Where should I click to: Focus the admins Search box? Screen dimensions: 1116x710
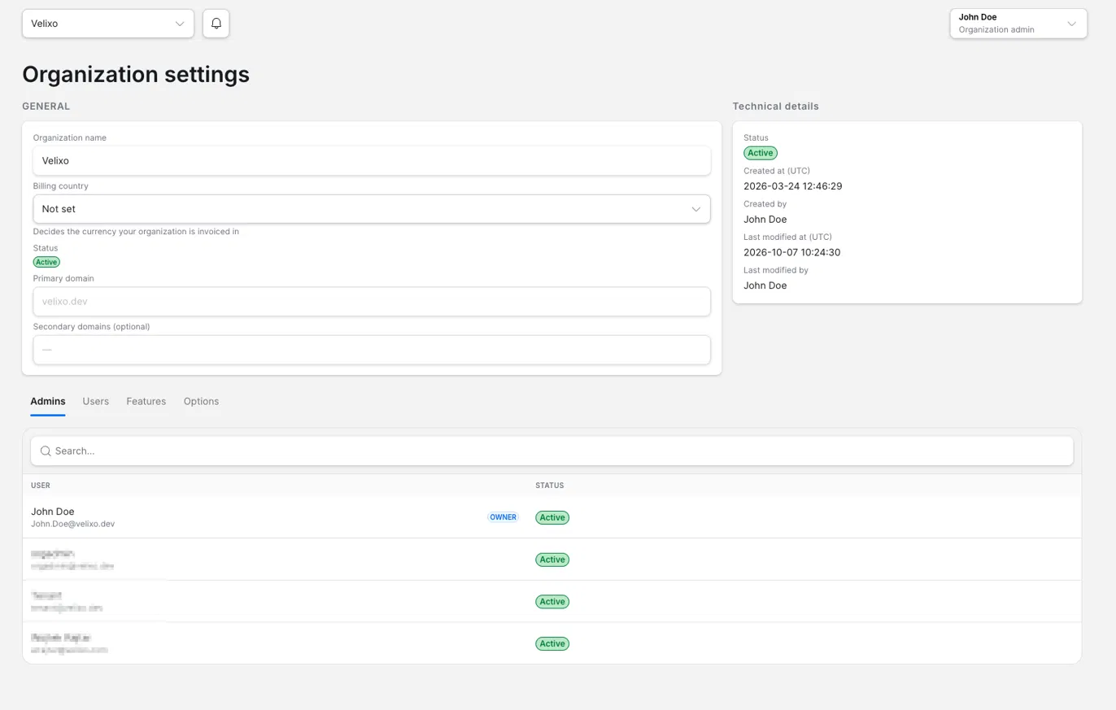pos(551,451)
